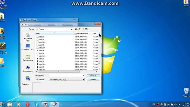
Task: Sort by the Имя column header
Action: pos(55,33)
